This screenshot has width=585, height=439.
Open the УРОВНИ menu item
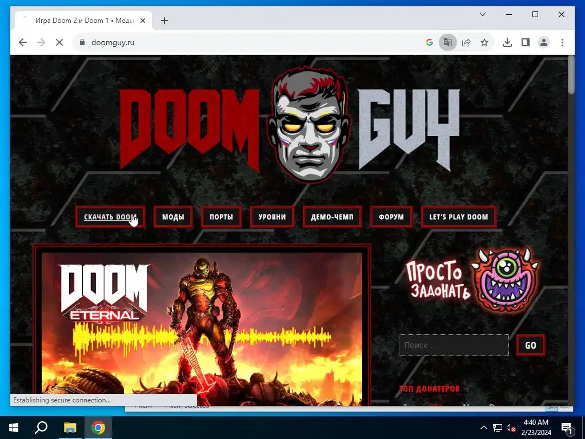coord(272,217)
